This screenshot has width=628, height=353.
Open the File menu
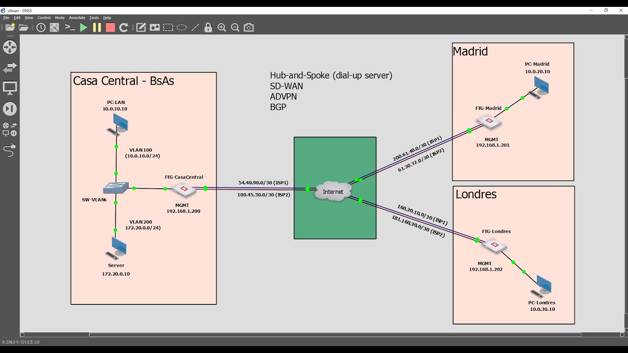point(6,18)
